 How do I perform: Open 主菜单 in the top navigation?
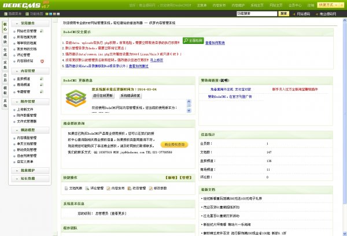coord(202,5)
